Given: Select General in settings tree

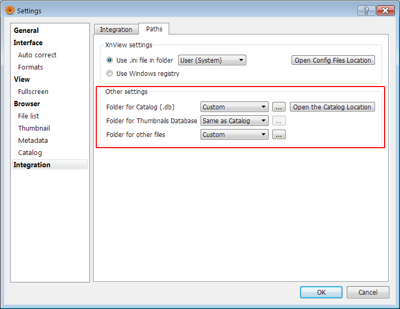Looking at the screenshot, I should (x=26, y=31).
